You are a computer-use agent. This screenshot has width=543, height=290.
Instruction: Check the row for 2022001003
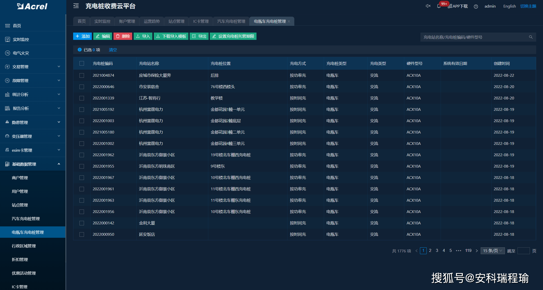[82, 121]
